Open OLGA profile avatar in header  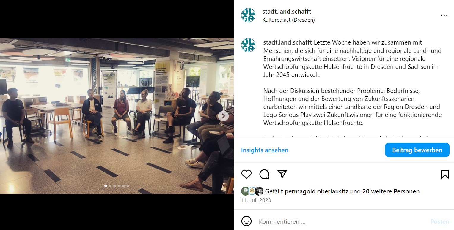coord(248,15)
